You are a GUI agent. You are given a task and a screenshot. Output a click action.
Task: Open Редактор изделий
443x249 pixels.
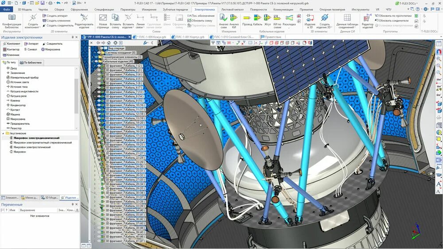367,21
